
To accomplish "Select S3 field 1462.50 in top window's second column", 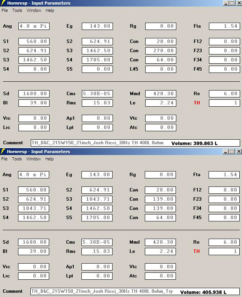I will 97,51.
